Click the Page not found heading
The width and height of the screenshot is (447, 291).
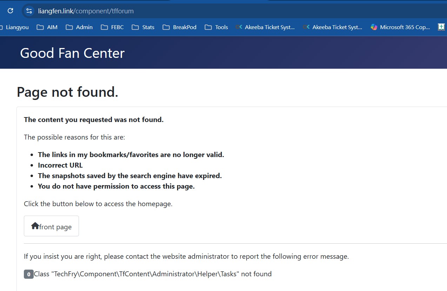pos(67,92)
